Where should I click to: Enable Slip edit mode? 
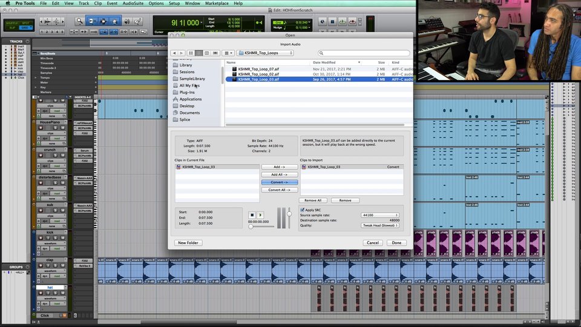coord(12,27)
